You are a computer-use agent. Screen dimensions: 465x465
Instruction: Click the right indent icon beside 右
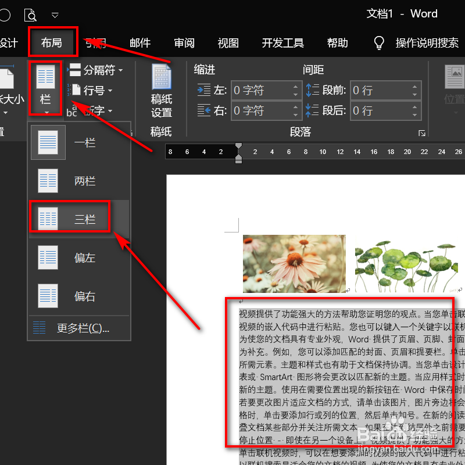click(204, 110)
